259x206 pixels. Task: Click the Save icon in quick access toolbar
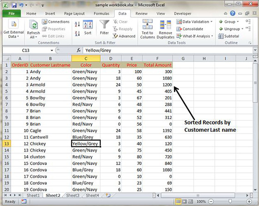pos(14,5)
